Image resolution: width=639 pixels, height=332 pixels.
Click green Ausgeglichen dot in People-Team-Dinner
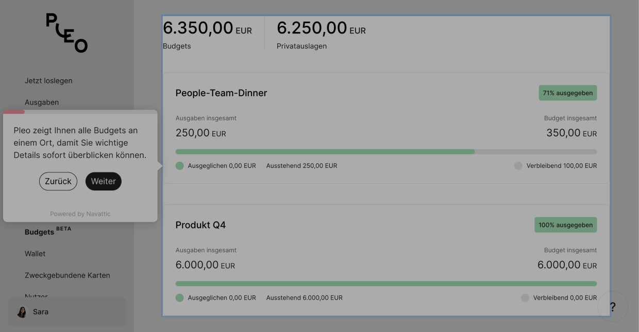179,166
